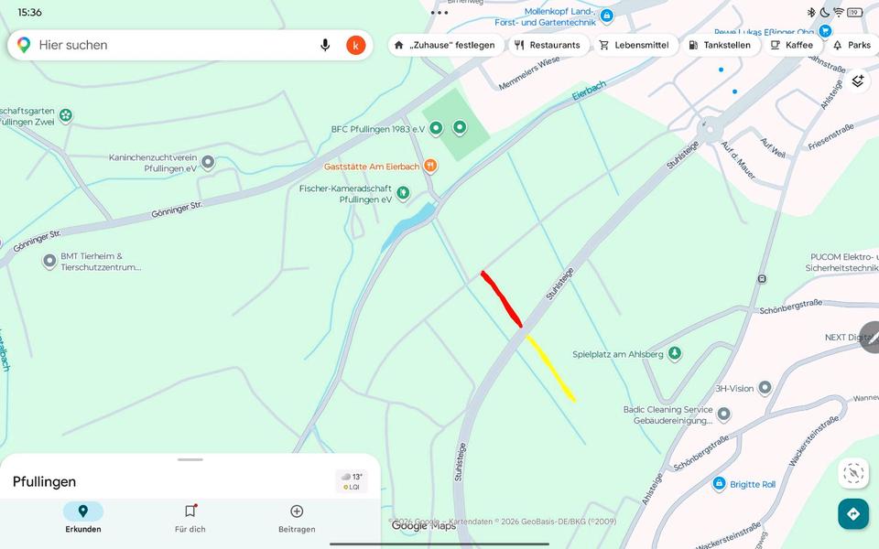Image resolution: width=879 pixels, height=549 pixels.
Task: Open the orange account avatar "k"
Action: 356,45
